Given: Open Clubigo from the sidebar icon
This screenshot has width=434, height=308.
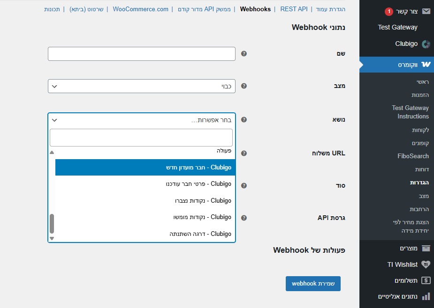Looking at the screenshot, I should pos(426,44).
